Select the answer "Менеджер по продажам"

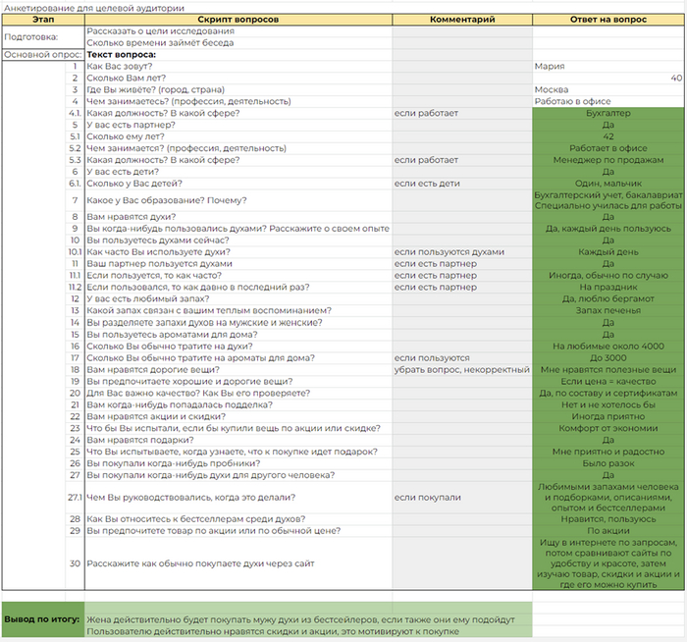point(608,160)
